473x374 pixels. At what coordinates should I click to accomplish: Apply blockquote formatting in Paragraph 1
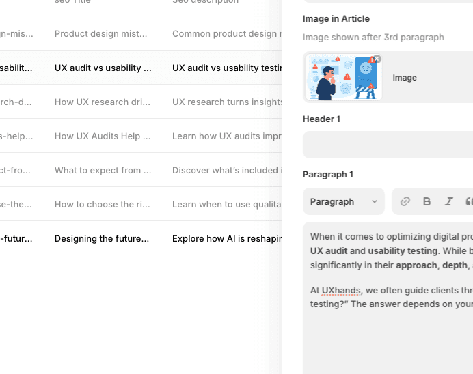coord(469,201)
